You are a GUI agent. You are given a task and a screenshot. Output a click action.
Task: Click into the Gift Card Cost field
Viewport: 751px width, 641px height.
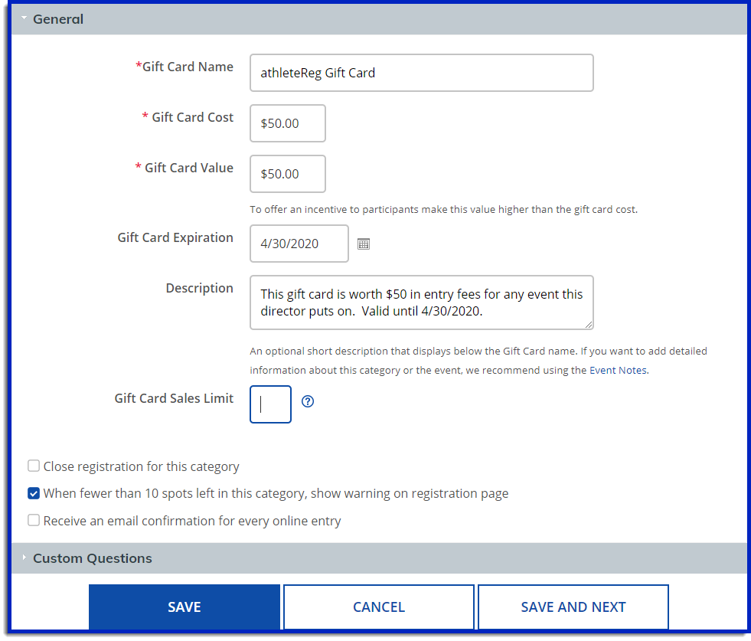click(287, 123)
